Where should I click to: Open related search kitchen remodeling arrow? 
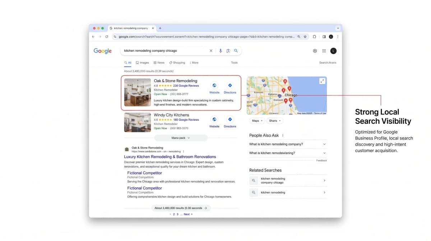pyautogui.click(x=324, y=192)
